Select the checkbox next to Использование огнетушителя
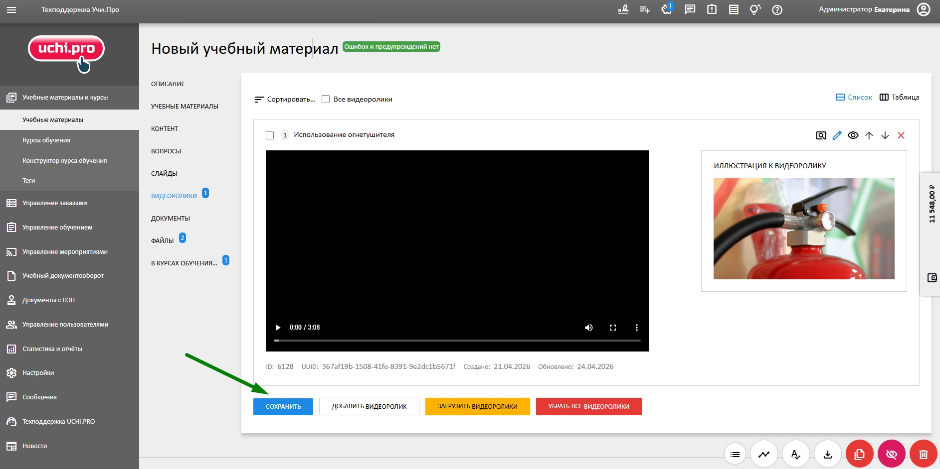This screenshot has width=940, height=469. 269,135
